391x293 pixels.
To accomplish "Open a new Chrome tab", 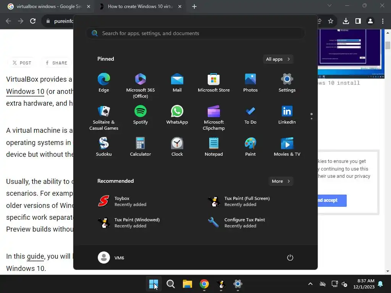I will (x=194, y=6).
